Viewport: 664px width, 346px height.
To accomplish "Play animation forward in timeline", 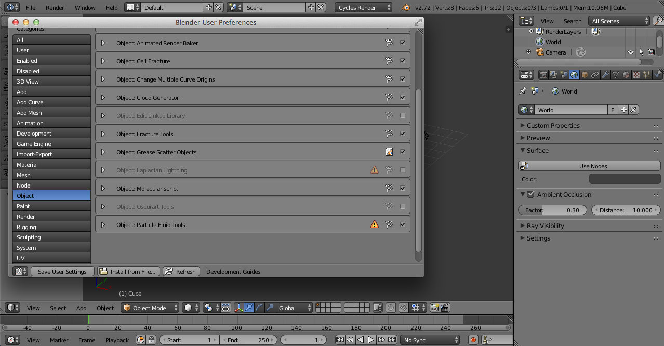I will point(371,340).
